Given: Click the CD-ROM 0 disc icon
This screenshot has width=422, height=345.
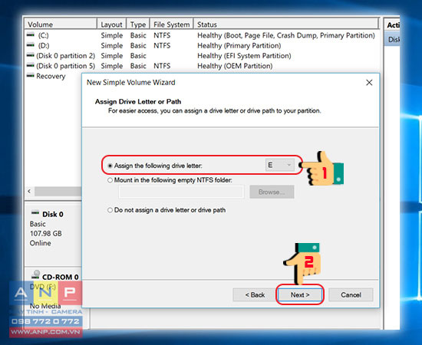Looking at the screenshot, I should point(35,275).
